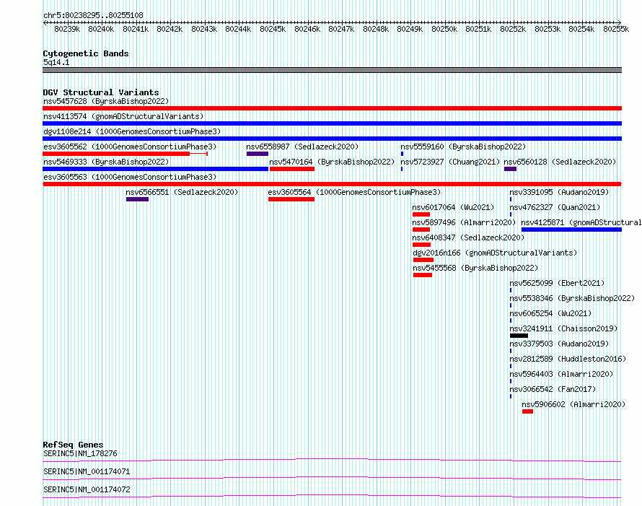Click the red bar under nsv5457628

(332, 108)
